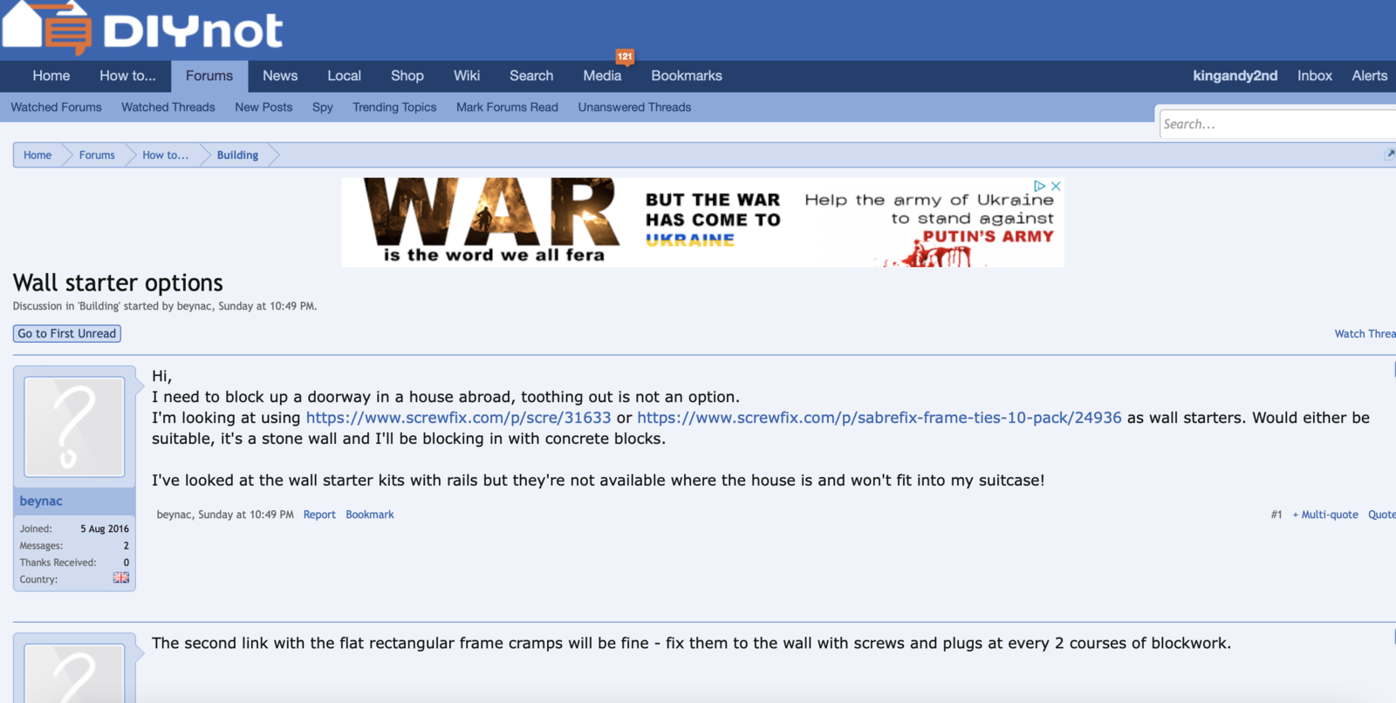The width and height of the screenshot is (1396, 703).
Task: Click Mark Forums Read
Action: click(x=507, y=107)
